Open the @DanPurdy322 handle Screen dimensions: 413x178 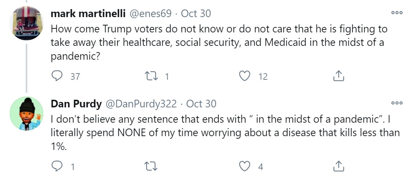point(141,104)
